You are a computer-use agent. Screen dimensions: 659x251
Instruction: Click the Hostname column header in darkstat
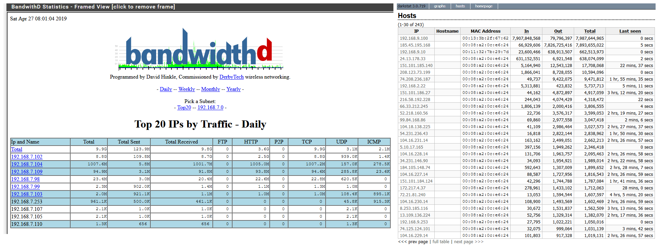pos(447,31)
